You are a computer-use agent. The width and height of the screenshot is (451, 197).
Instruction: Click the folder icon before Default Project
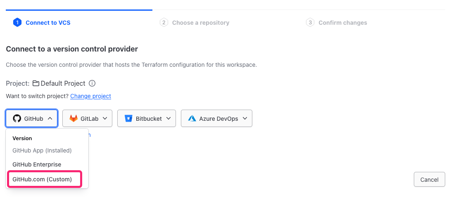point(36,83)
